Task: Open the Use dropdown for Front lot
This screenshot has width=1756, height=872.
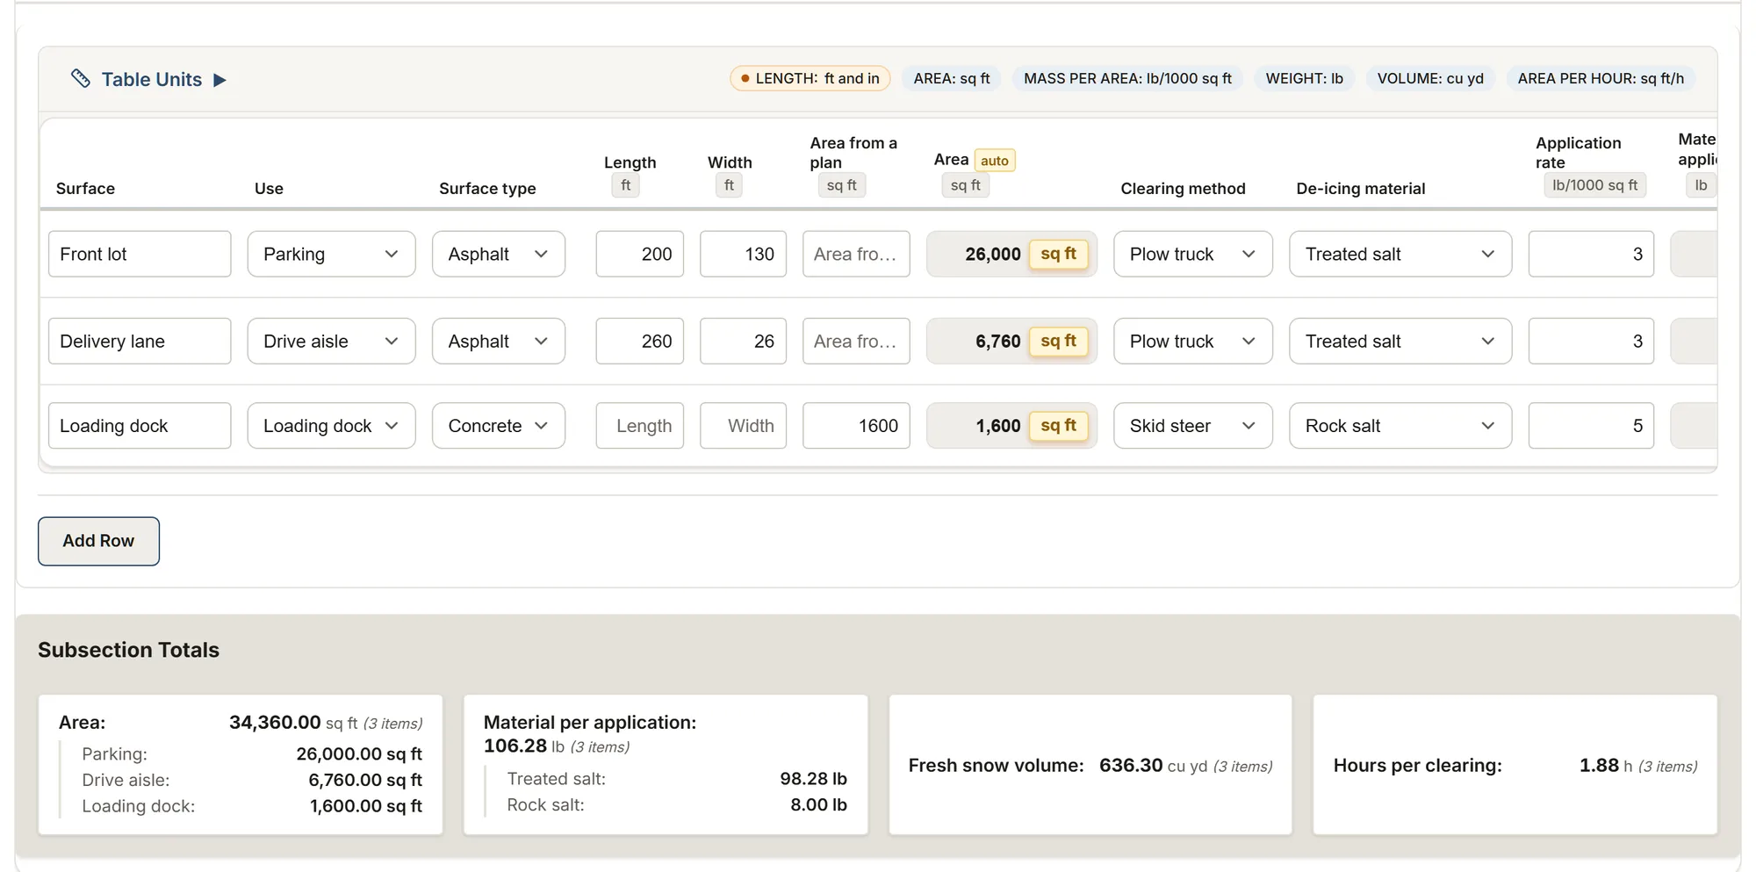Action: click(331, 254)
